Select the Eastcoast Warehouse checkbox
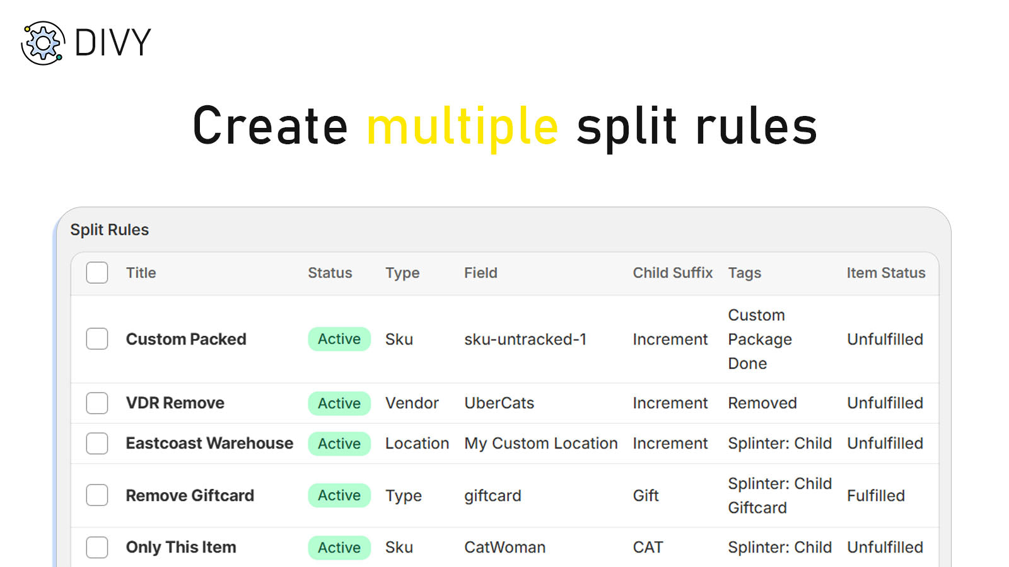This screenshot has height=567, width=1009. 96,444
